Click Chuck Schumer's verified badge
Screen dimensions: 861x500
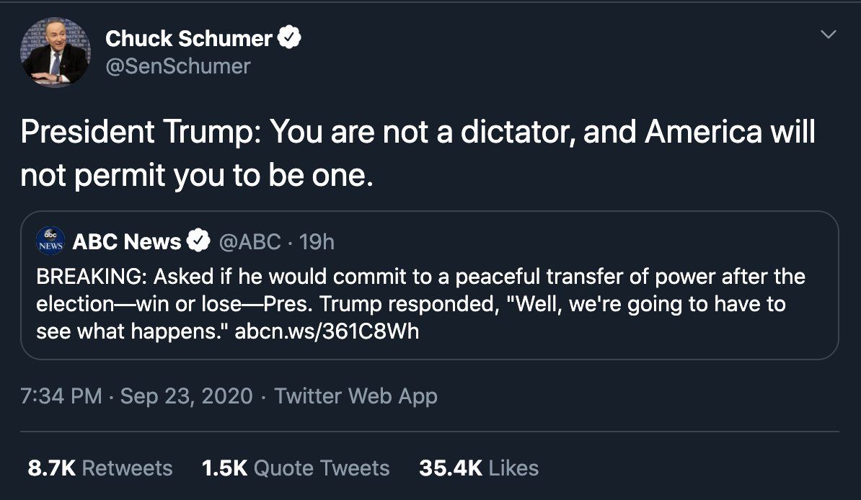pos(290,38)
